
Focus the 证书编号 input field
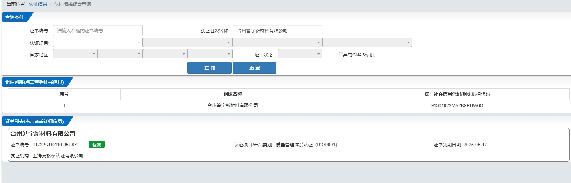tap(98, 30)
